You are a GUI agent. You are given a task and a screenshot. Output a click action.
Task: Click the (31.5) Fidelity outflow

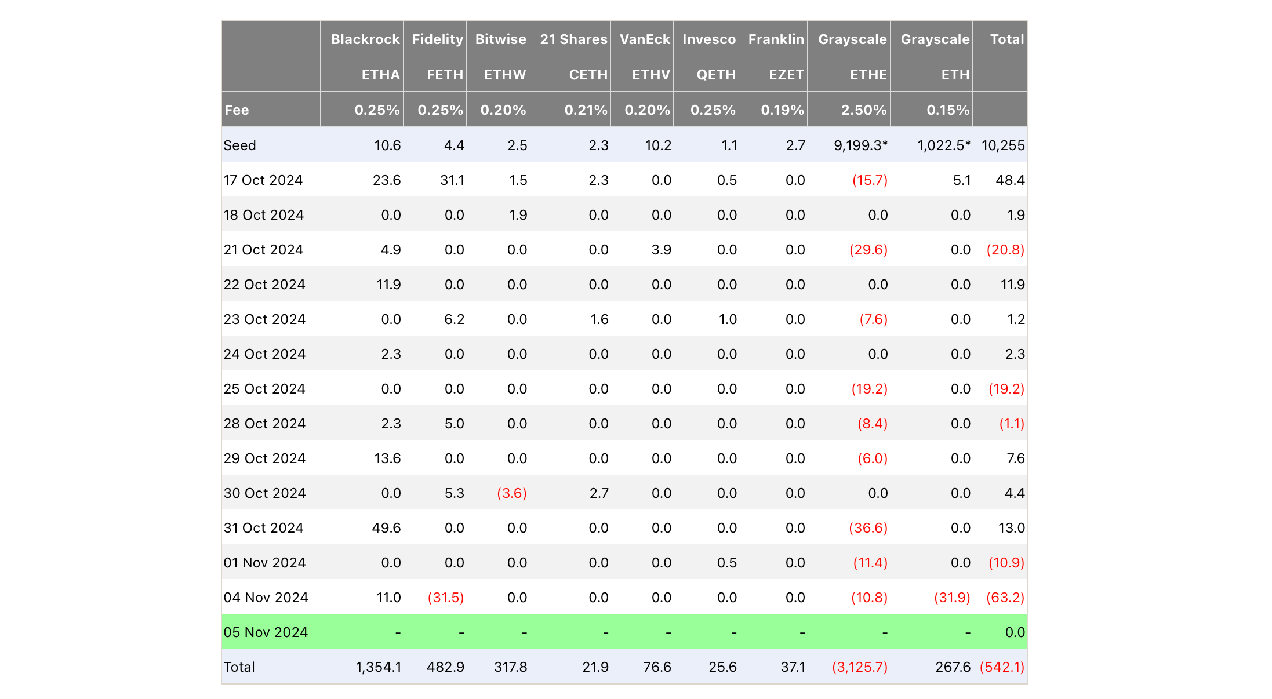click(446, 598)
